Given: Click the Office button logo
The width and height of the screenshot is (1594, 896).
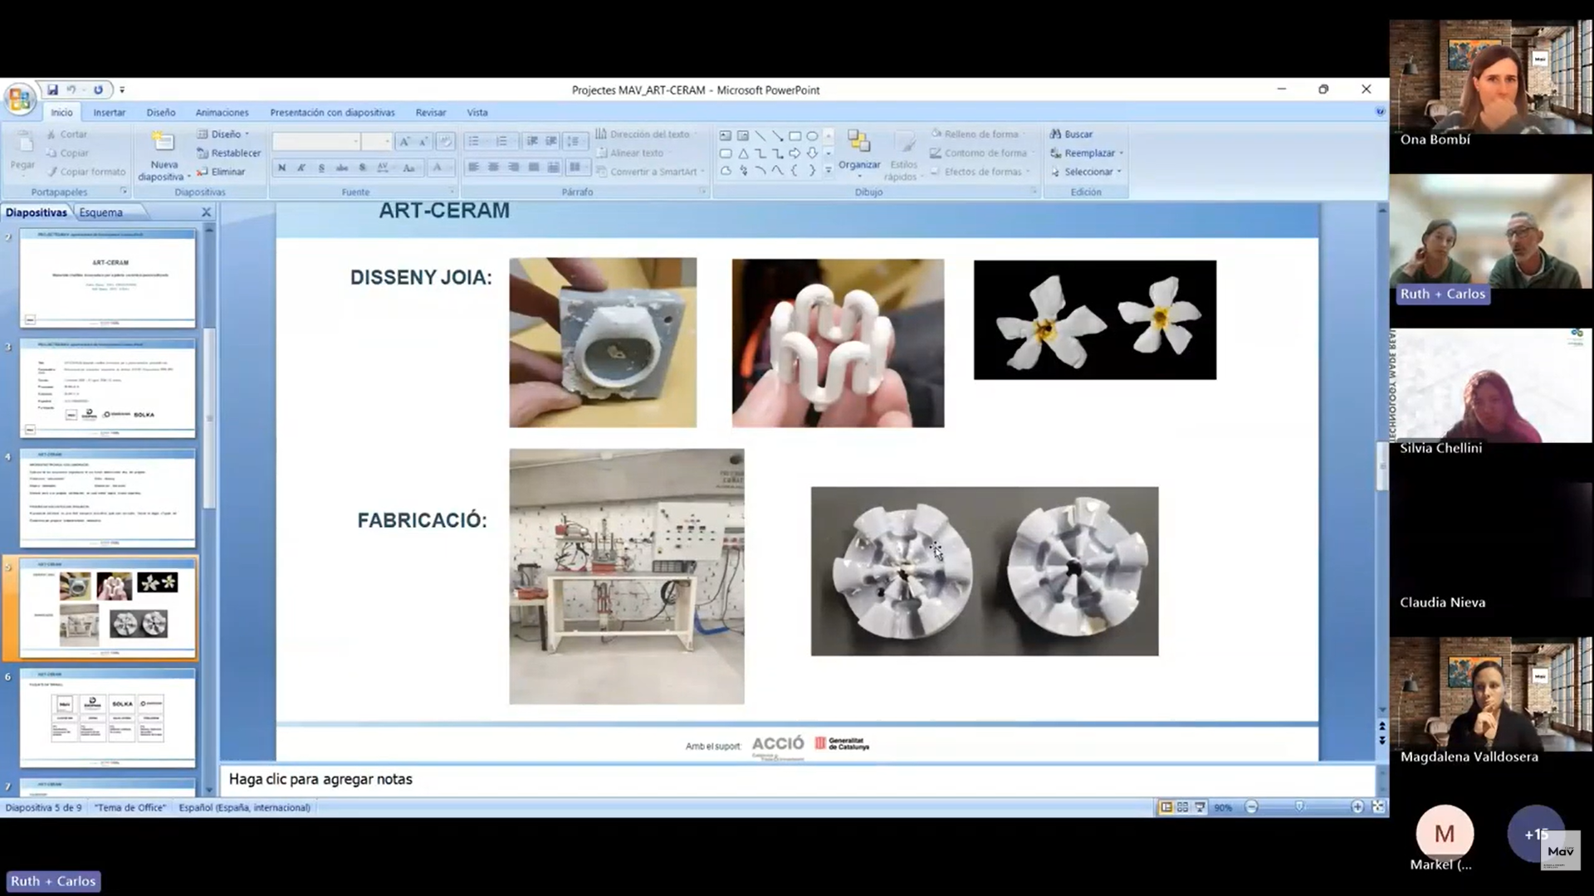Looking at the screenshot, I should coord(19,100).
